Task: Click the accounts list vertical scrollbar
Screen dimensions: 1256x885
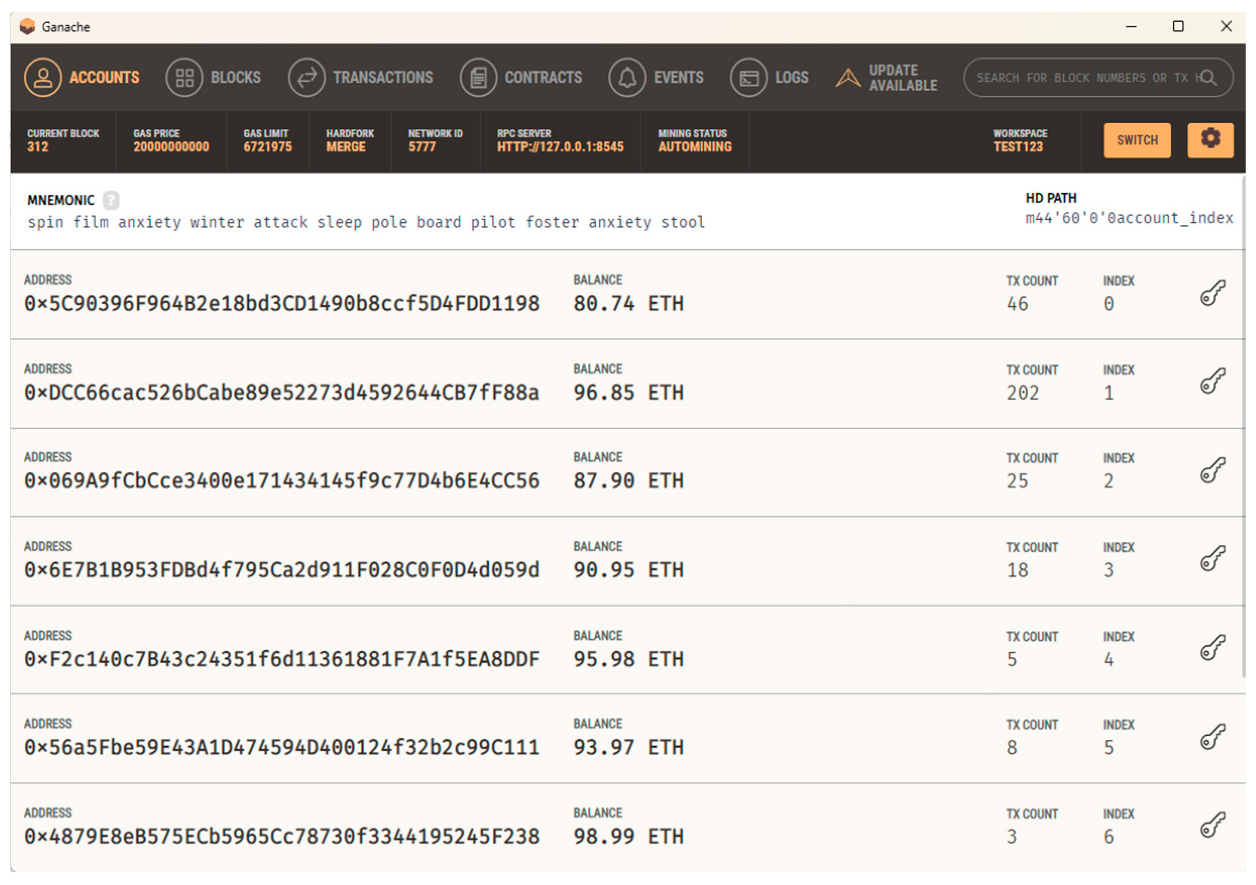Action: pyautogui.click(x=1243, y=427)
